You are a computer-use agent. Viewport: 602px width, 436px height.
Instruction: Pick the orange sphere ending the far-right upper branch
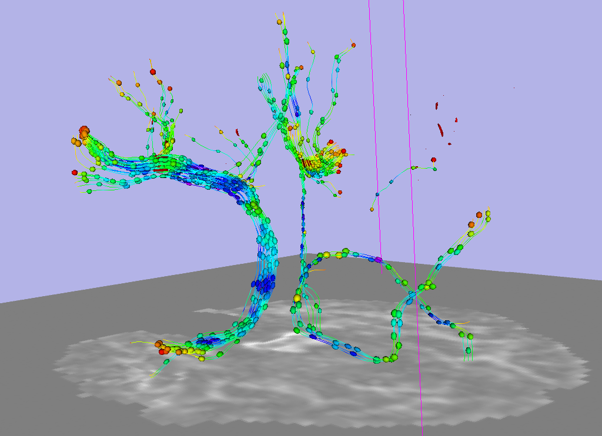click(x=479, y=214)
